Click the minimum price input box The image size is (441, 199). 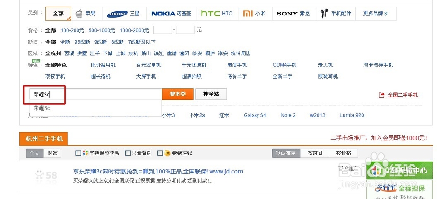pos(162,30)
